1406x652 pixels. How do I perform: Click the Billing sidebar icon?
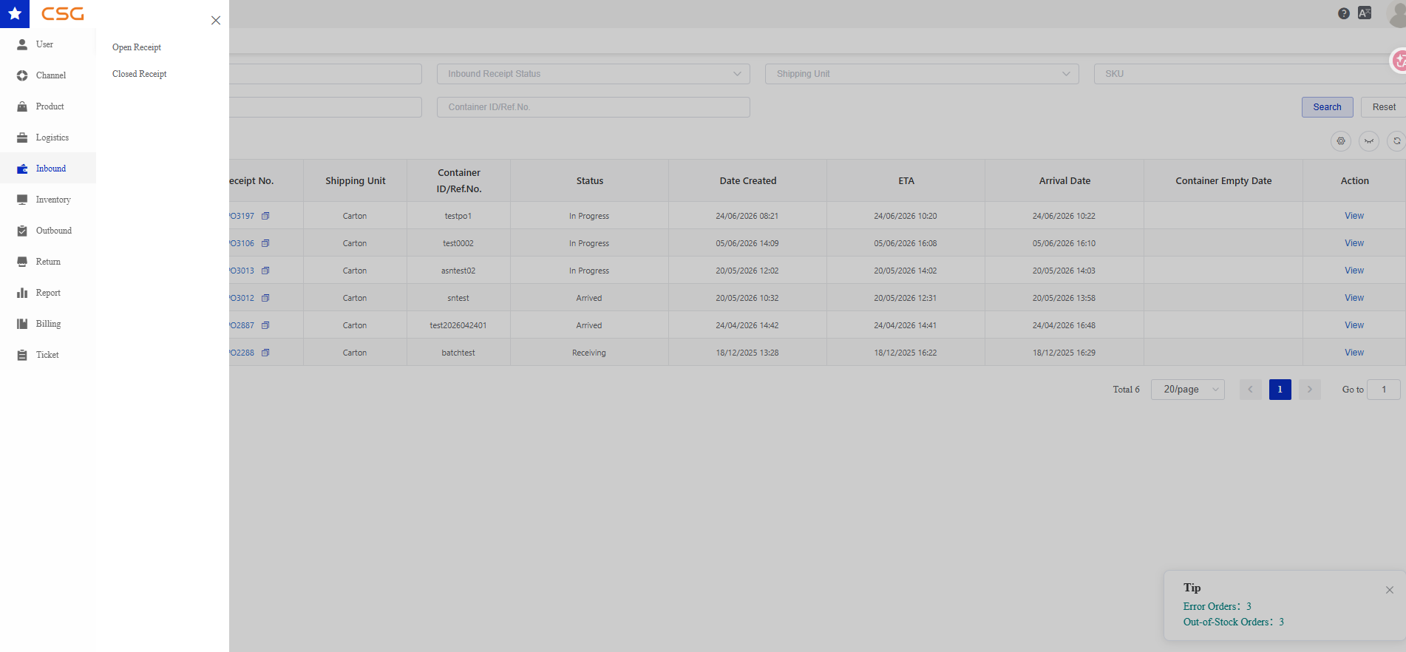(22, 324)
